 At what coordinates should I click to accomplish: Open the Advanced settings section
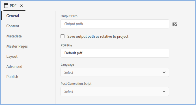(14, 66)
